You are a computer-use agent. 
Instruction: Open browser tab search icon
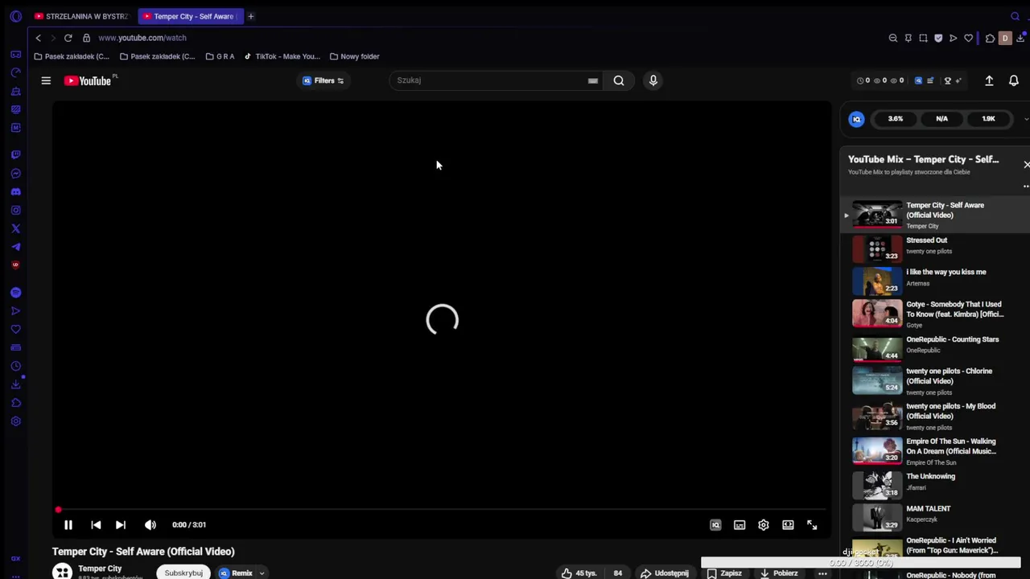tap(1015, 16)
